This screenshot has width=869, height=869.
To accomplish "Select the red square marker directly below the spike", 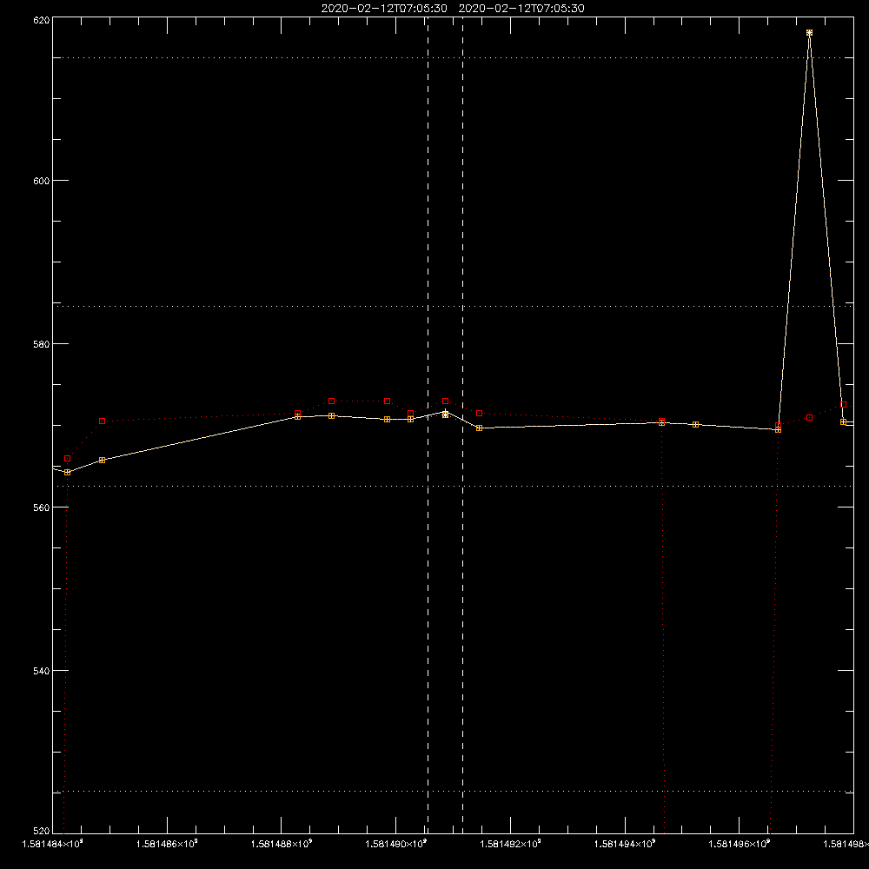I will tap(809, 418).
